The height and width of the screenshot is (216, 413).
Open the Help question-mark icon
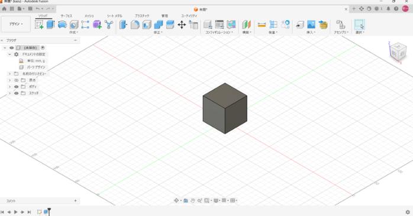tap(396, 9)
